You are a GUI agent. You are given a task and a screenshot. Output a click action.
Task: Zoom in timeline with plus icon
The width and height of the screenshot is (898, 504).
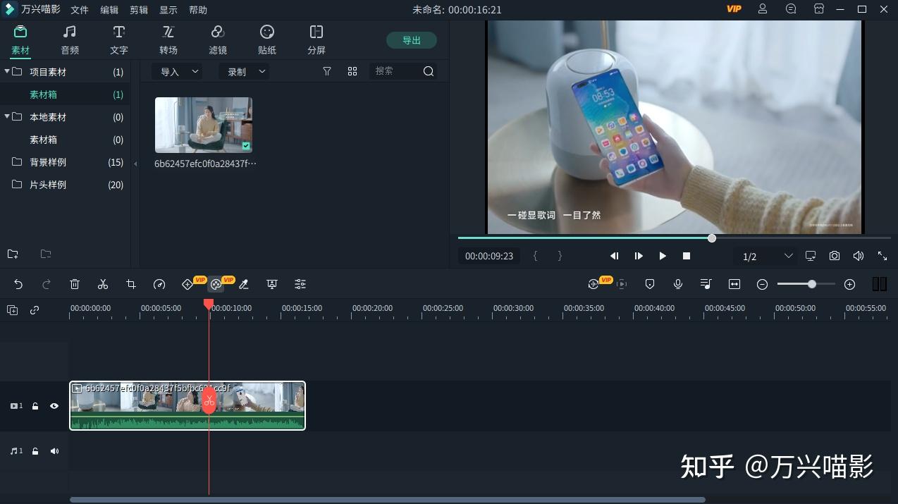tap(850, 284)
